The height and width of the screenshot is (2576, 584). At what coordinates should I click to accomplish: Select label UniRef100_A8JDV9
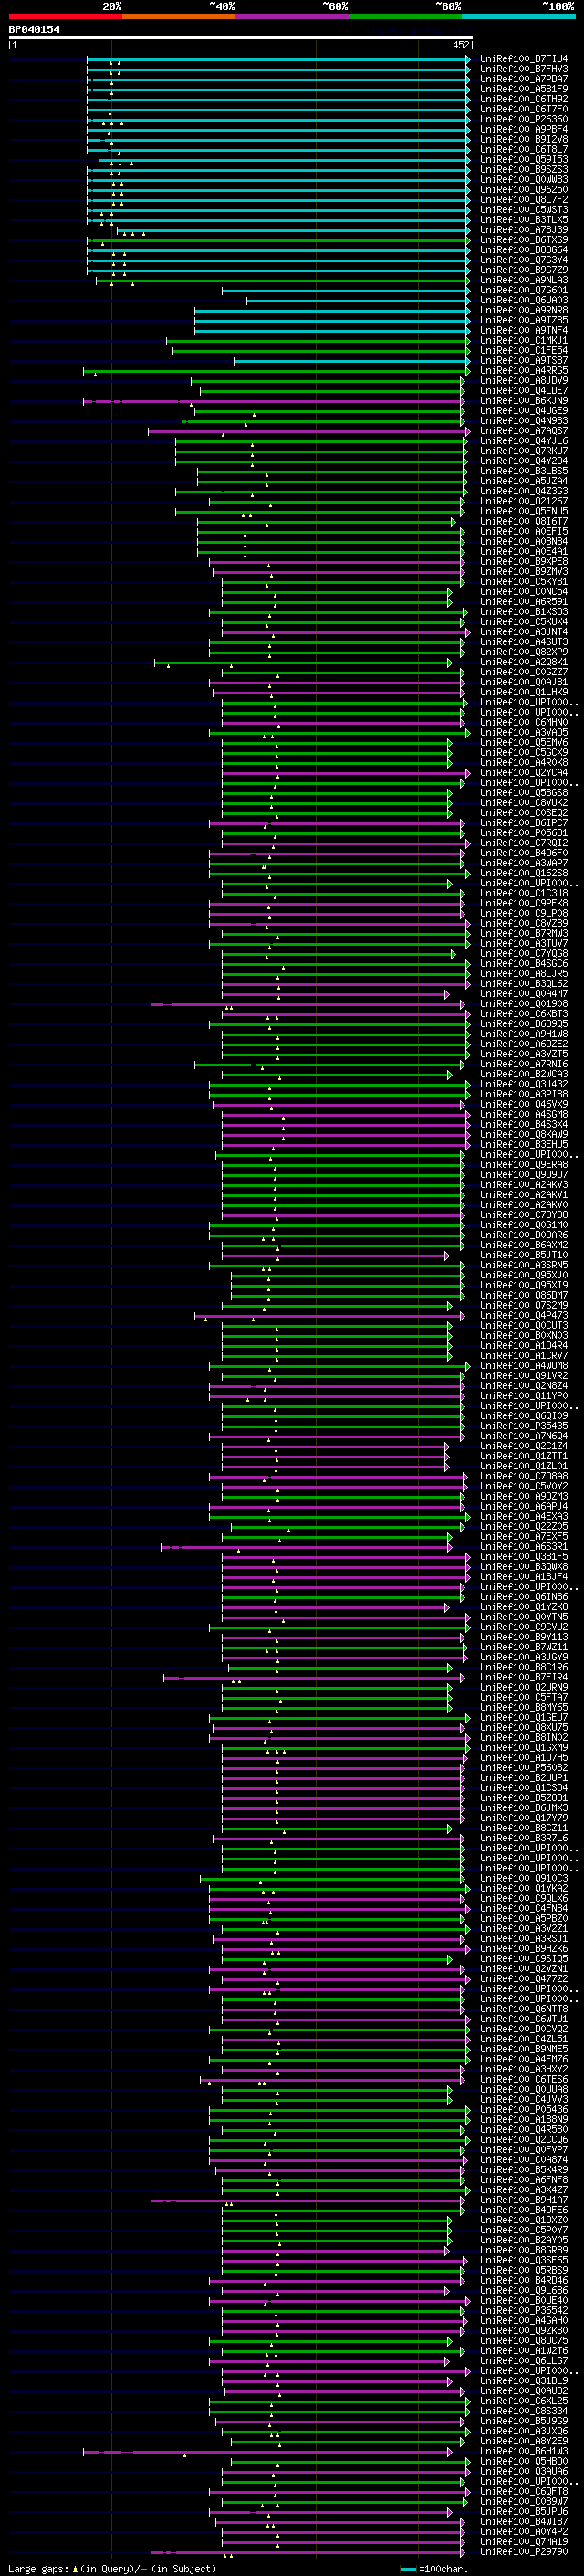(523, 380)
